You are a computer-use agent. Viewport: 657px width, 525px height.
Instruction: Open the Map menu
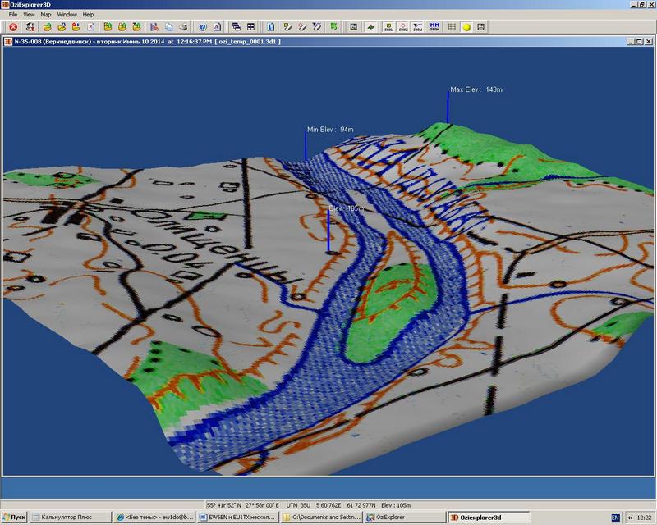coord(46,15)
